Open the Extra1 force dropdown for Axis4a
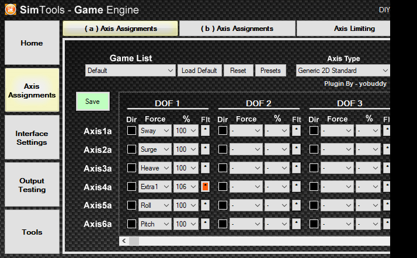417x258 pixels. [155, 187]
